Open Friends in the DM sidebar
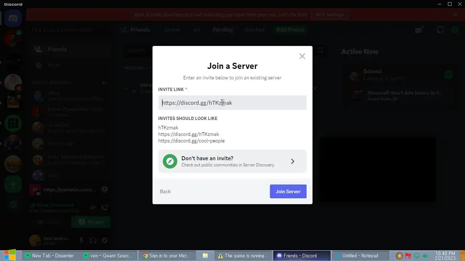465x261 pixels. point(70,49)
